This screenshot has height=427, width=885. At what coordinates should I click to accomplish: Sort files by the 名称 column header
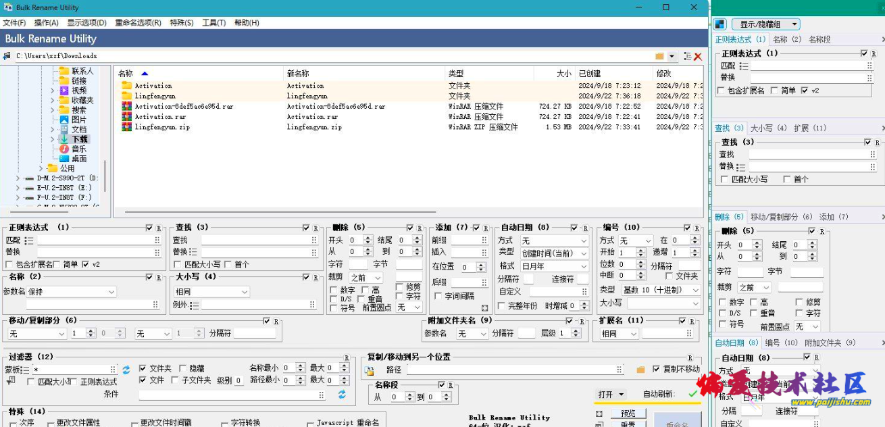click(x=199, y=74)
